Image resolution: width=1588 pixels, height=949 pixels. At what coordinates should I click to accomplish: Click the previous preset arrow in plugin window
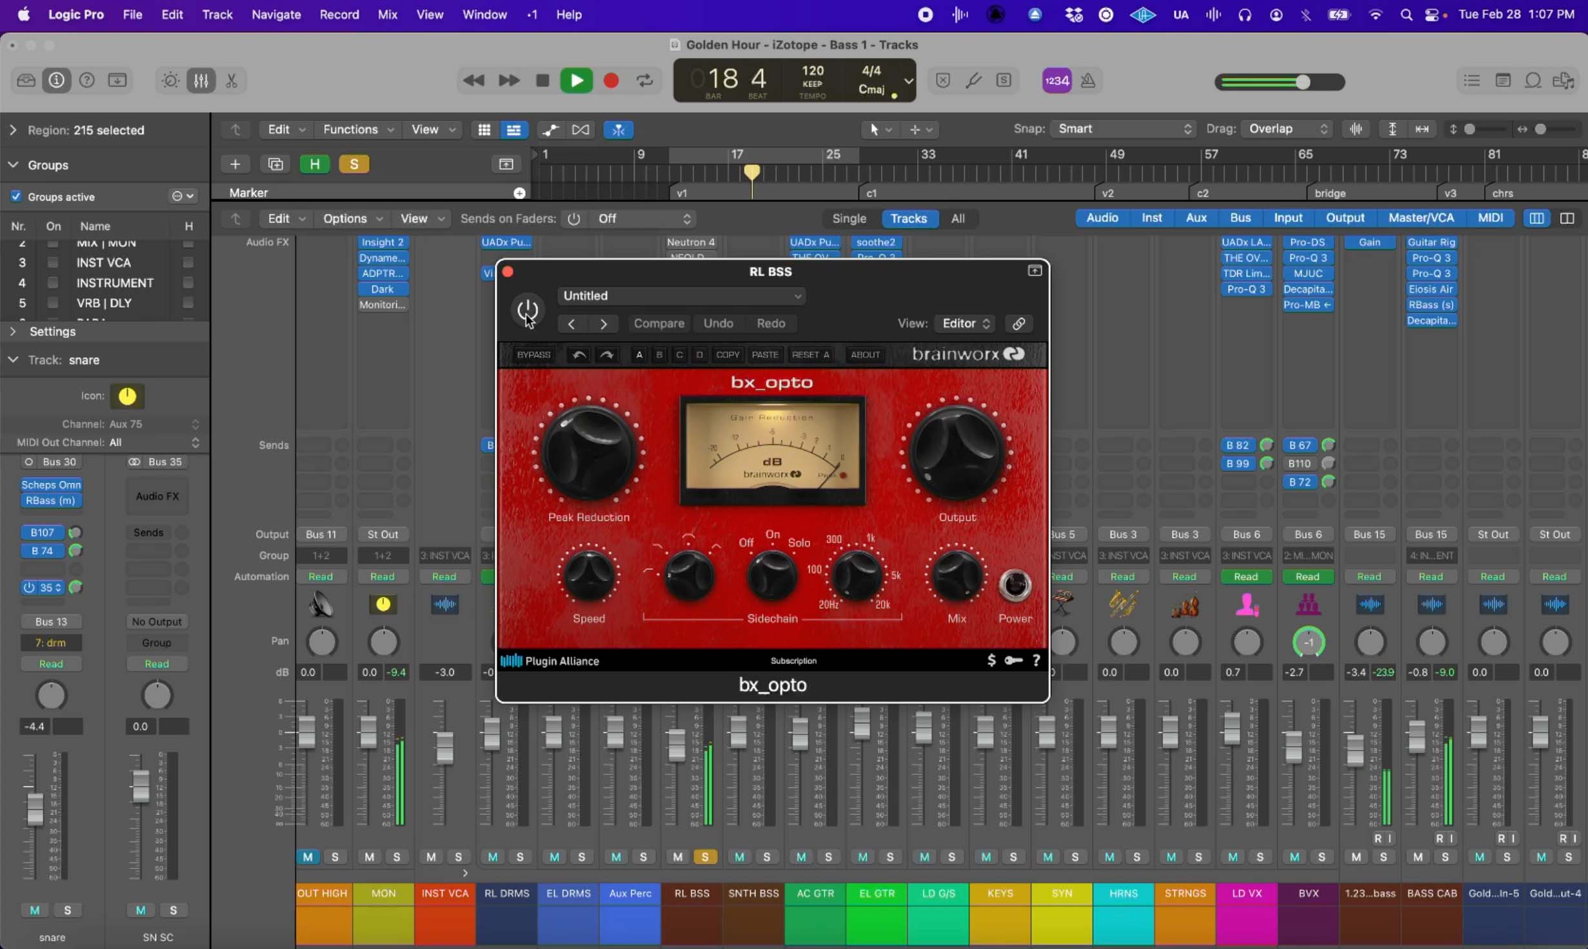point(571,324)
